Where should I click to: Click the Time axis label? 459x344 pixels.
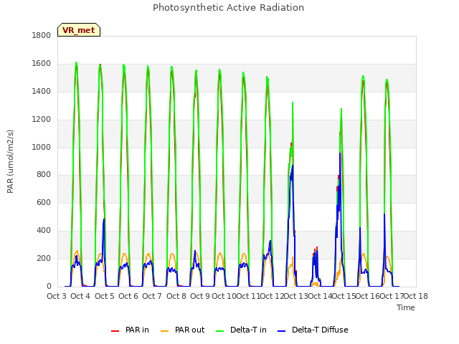pos(406,307)
